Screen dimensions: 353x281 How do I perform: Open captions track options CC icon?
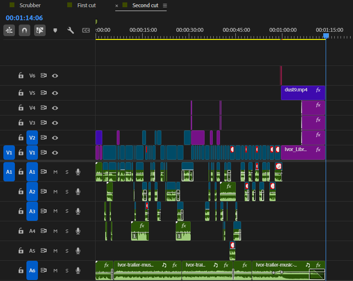tap(86, 30)
